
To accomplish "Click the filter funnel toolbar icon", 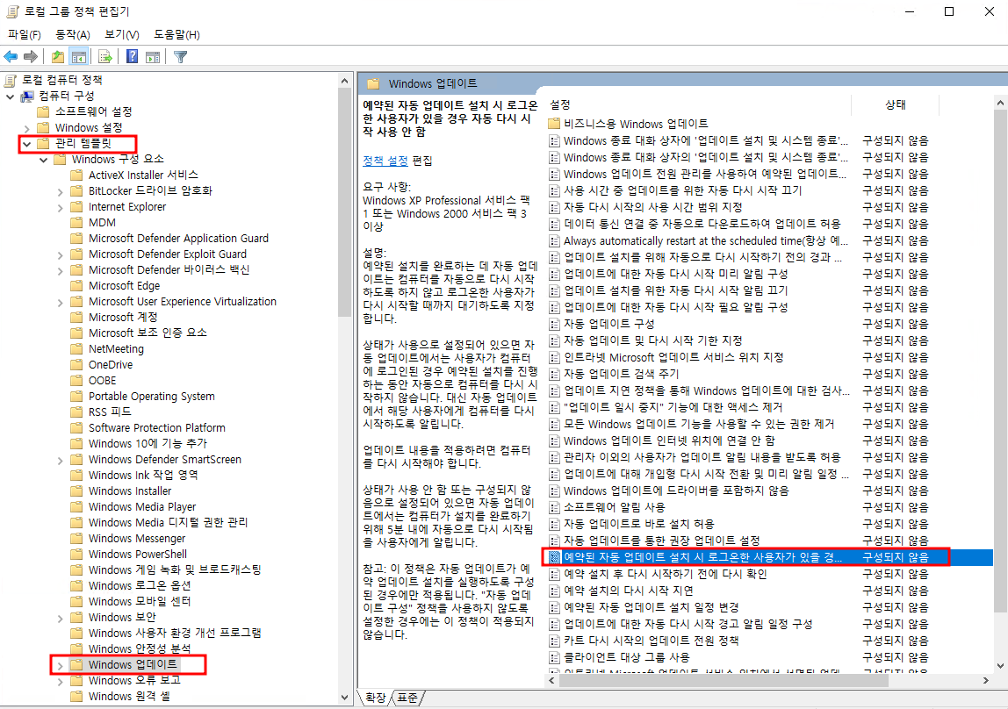I will pos(180,57).
